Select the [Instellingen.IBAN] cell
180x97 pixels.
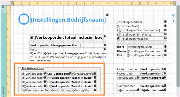pos(147,47)
